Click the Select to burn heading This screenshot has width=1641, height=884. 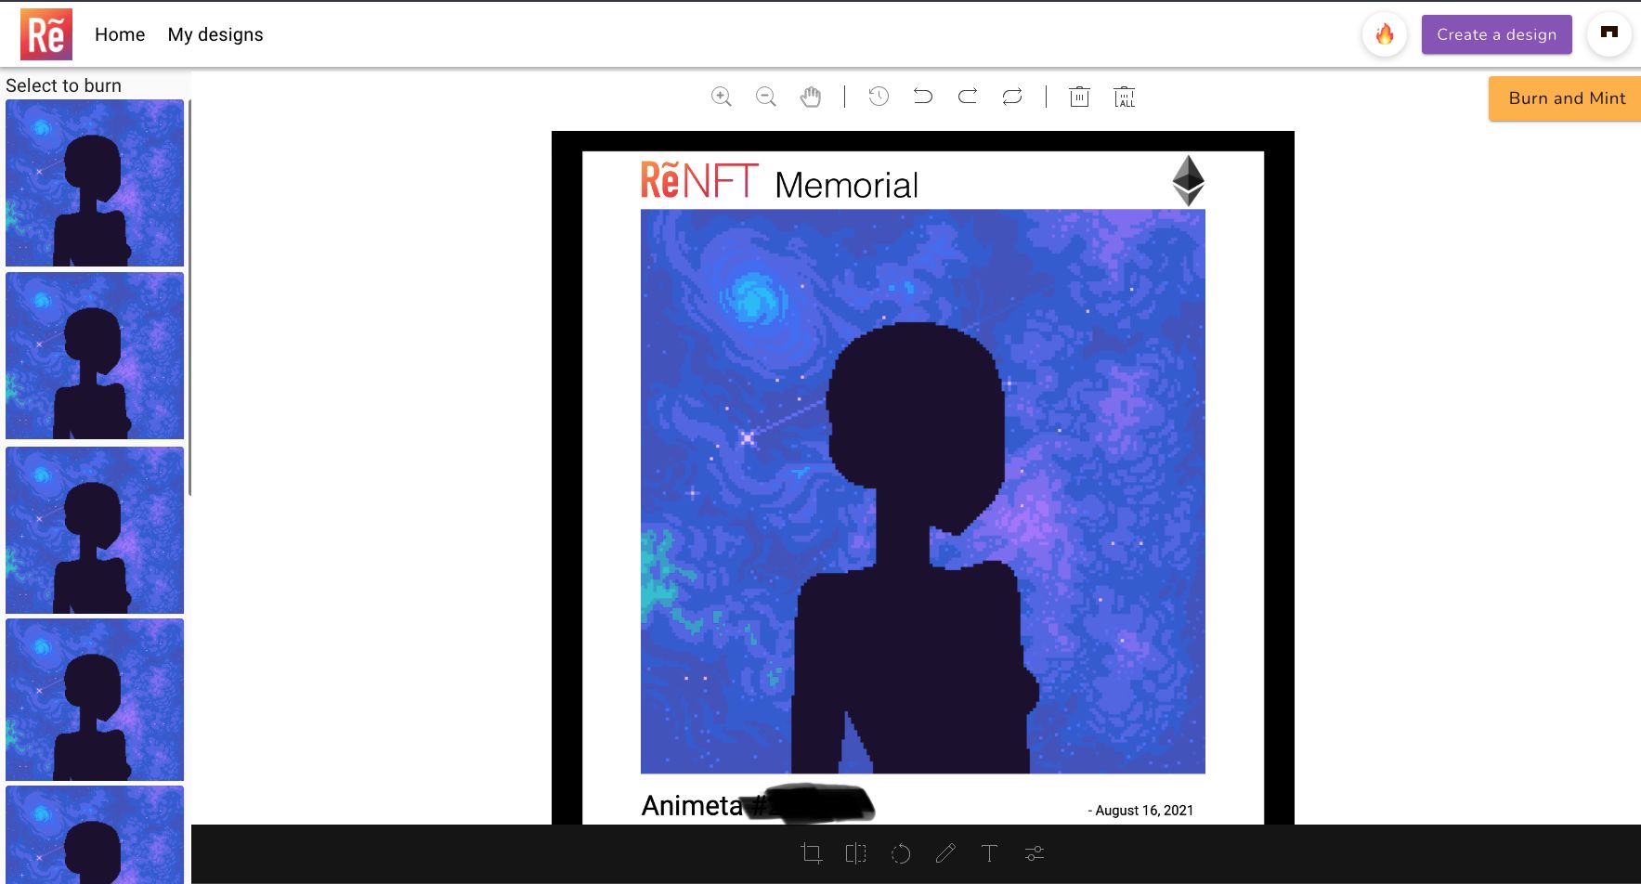pyautogui.click(x=63, y=85)
